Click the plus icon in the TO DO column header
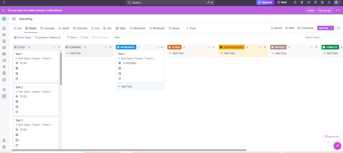Image resolution: width=343 pixels, height=153 pixels. point(59,47)
